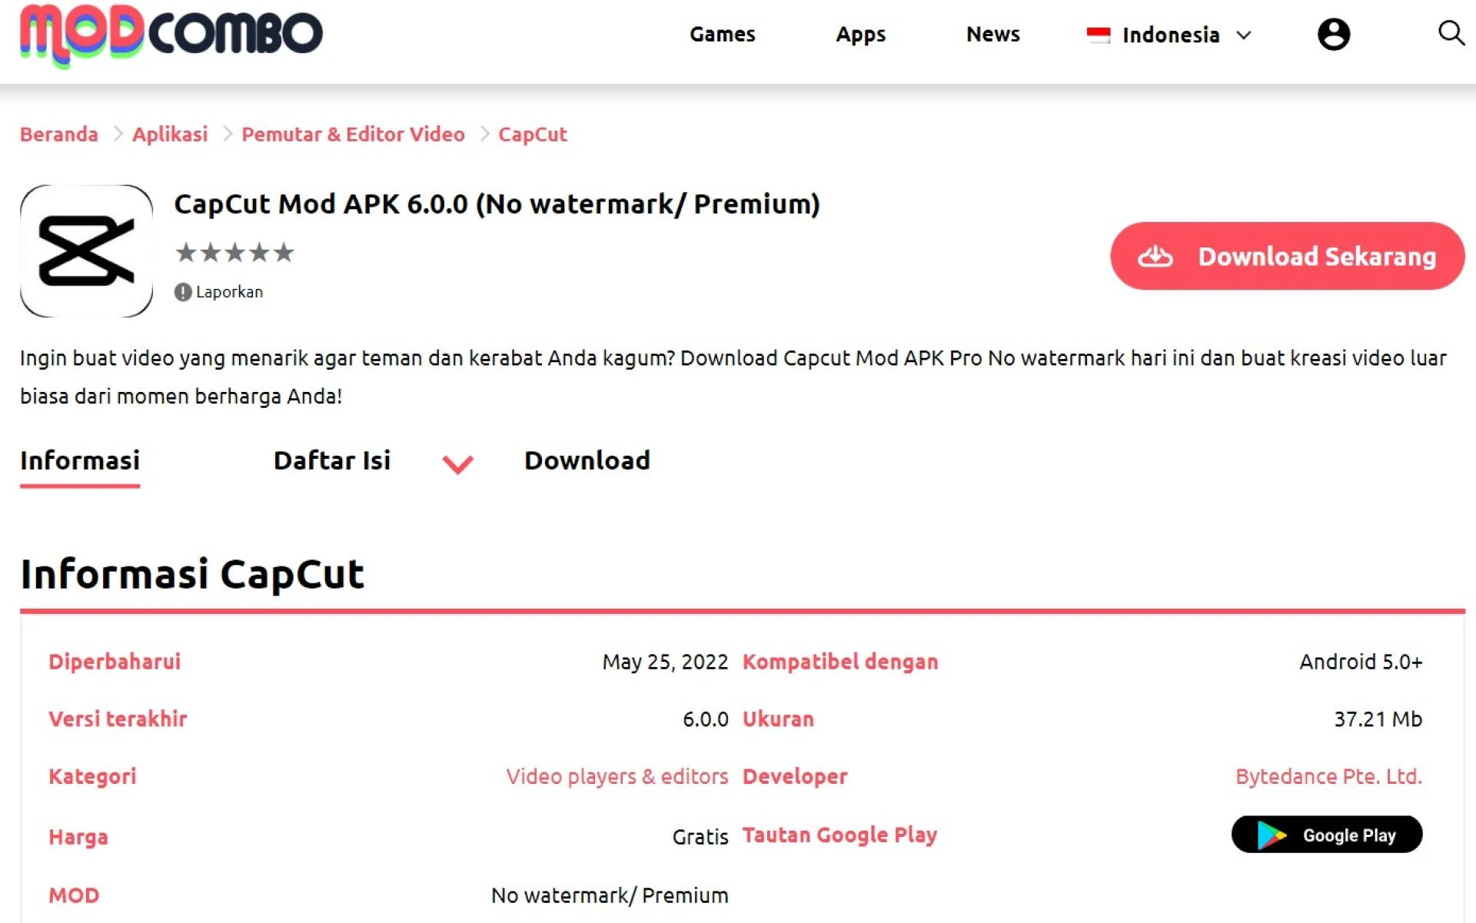Navigate to Beranda via breadcrumb

point(58,134)
